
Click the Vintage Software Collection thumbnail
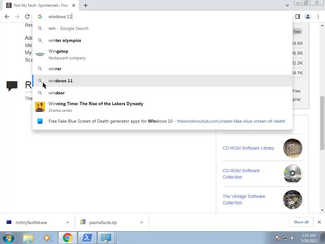293,200
